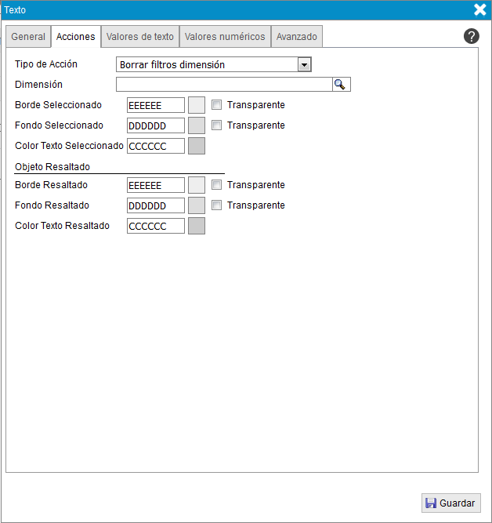492x523 pixels.
Task: Switch to the General tab
Action: click(x=28, y=37)
